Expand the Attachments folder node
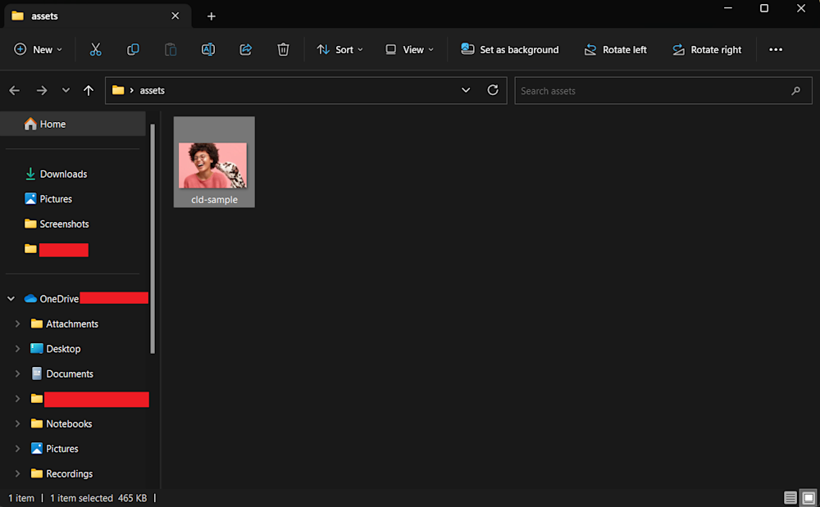Screen dimensions: 820x507 [17, 324]
